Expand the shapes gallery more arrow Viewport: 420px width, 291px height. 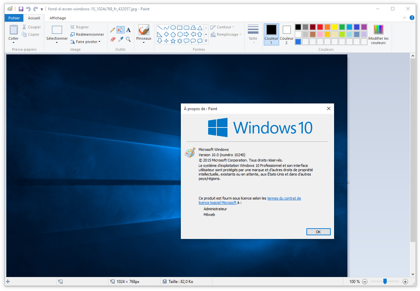pos(206,41)
